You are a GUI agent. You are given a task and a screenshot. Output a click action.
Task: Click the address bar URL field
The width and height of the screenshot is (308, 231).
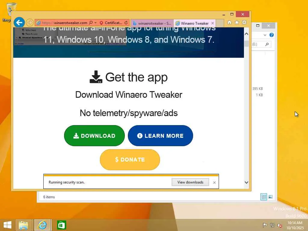(x=64, y=23)
